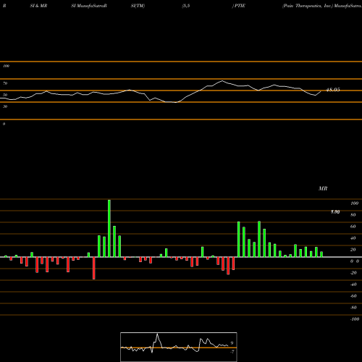Click the MR axis label -100
Viewport: 362px width, 362px height.
pos(355,319)
